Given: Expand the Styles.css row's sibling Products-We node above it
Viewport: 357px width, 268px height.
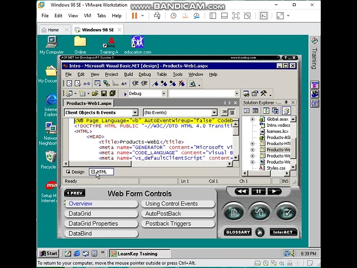Looking at the screenshot, I should click(252, 162).
